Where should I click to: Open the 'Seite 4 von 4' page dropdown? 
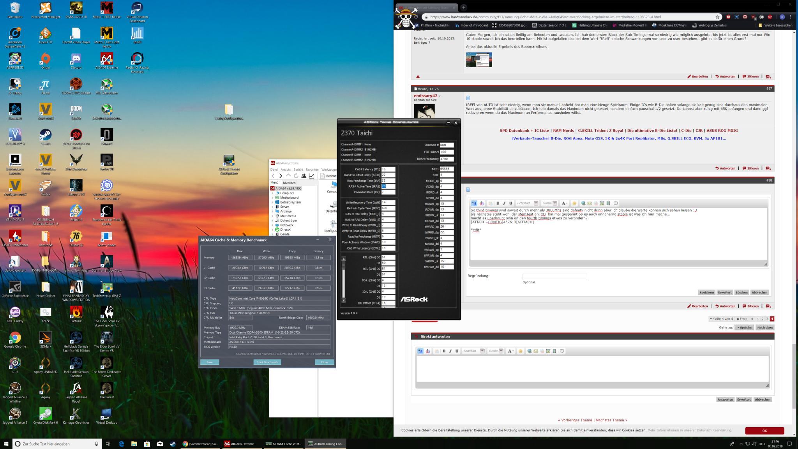coord(721,319)
